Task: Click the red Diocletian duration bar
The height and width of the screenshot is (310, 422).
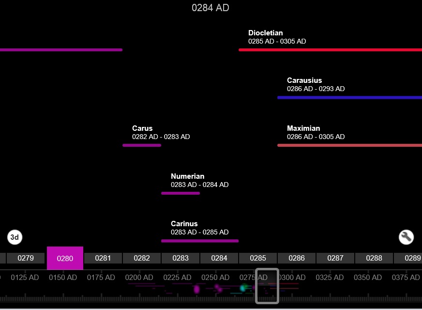Action: (x=329, y=49)
